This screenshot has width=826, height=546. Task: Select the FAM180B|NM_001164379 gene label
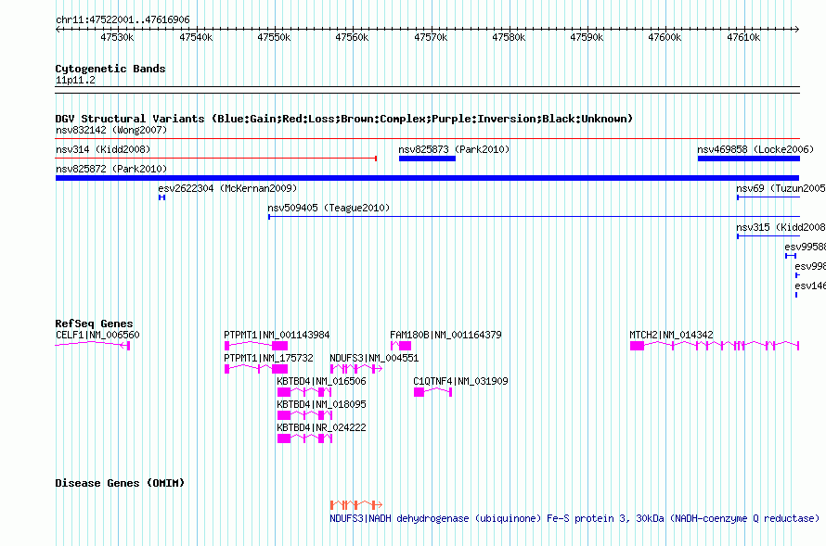[x=445, y=335]
